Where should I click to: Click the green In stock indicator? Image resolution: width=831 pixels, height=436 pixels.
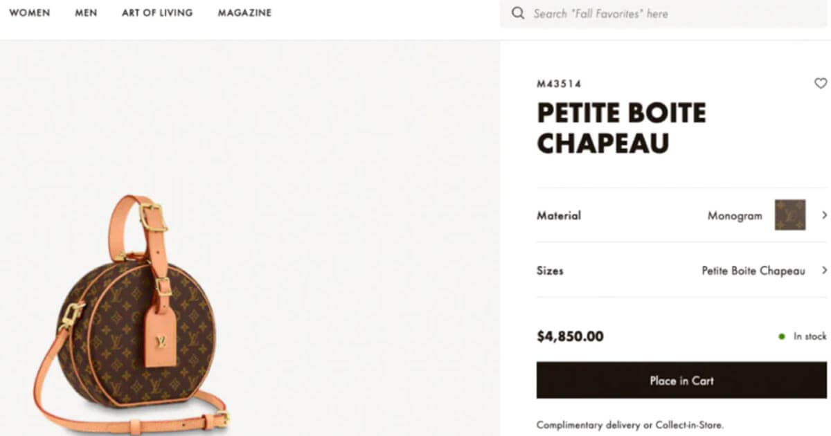tap(782, 336)
